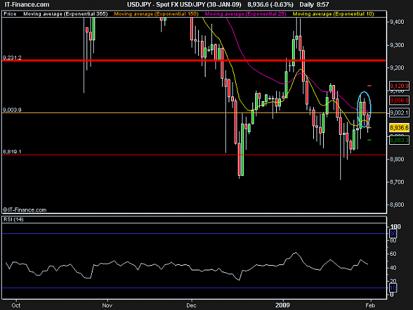
Task: Click the 9,056.9 red price tag
Action: pyautogui.click(x=399, y=100)
